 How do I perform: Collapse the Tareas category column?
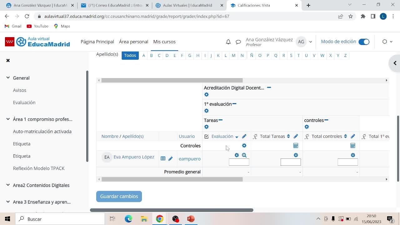[x=221, y=120]
